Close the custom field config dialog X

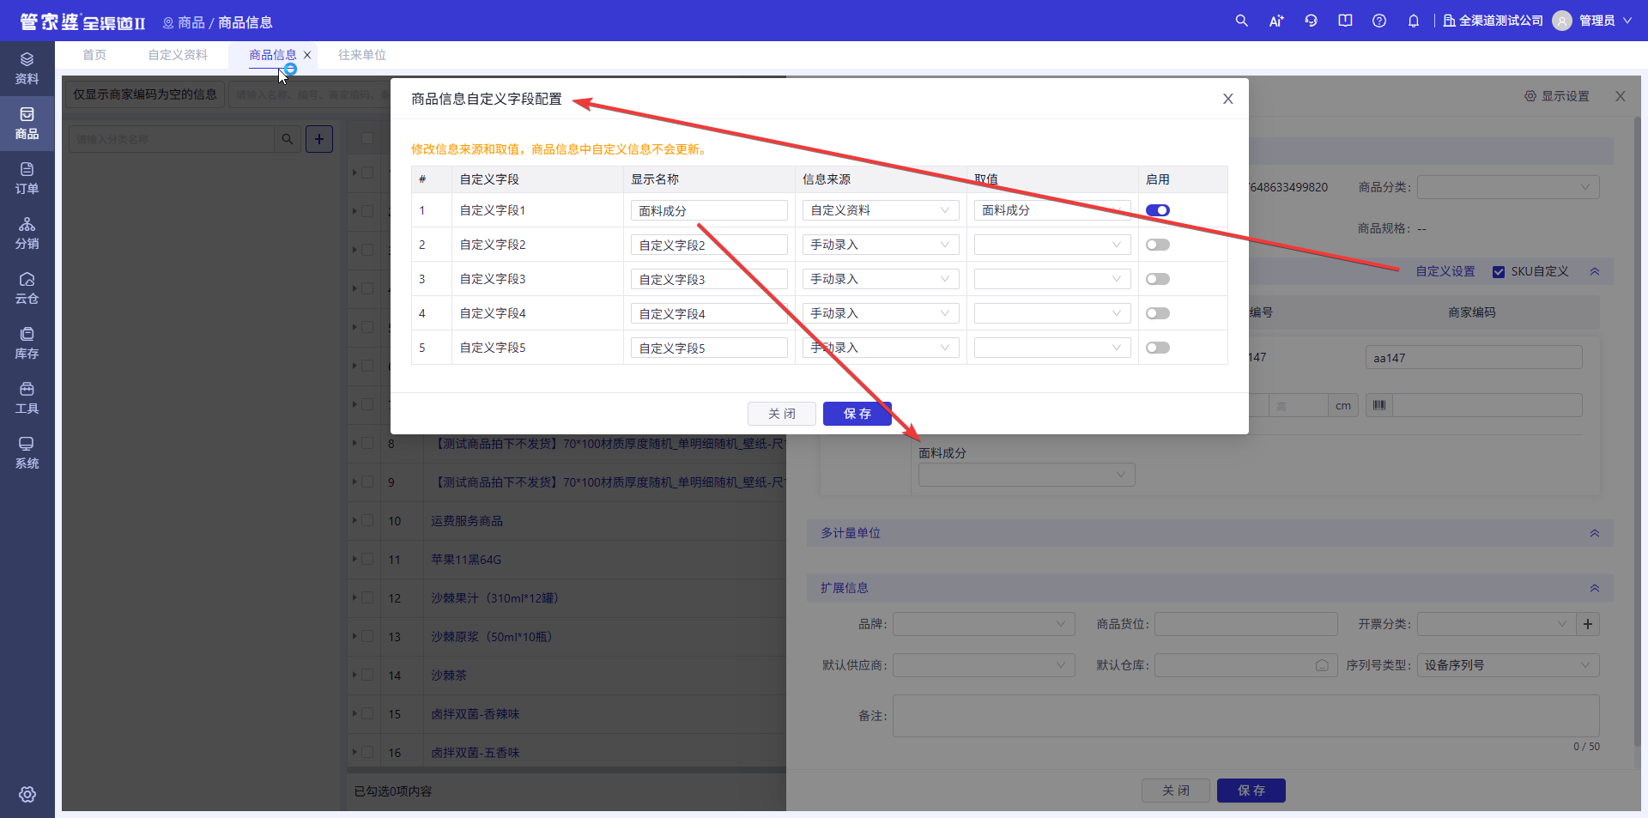tap(1228, 99)
